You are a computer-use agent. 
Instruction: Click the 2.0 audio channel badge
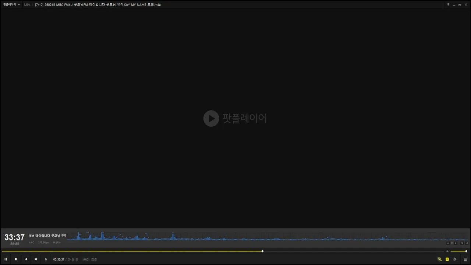tap(94, 259)
